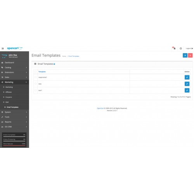Check the responsive1 row checkbox
The image size is (194, 194).
tap(35, 77)
